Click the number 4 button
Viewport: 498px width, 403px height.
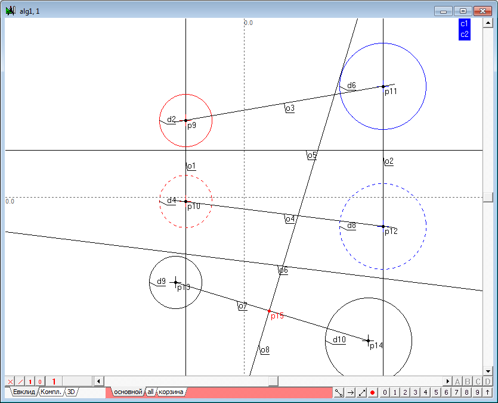(426, 392)
